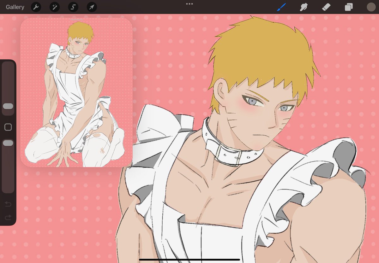
Task: Click the brush size slider handle
Action: tap(8, 106)
